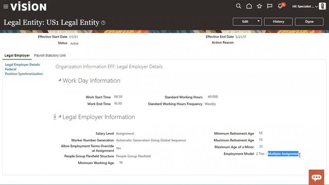Open the chat assistant bubble icon
The image size is (329, 185).
pyautogui.click(x=317, y=177)
